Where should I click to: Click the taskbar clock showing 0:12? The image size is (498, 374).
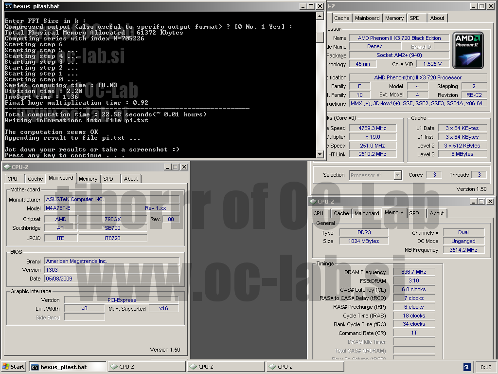pos(486,367)
